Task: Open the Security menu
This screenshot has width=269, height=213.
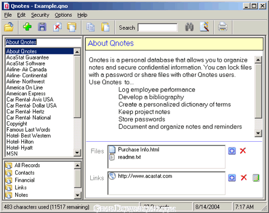Action: 40,15
